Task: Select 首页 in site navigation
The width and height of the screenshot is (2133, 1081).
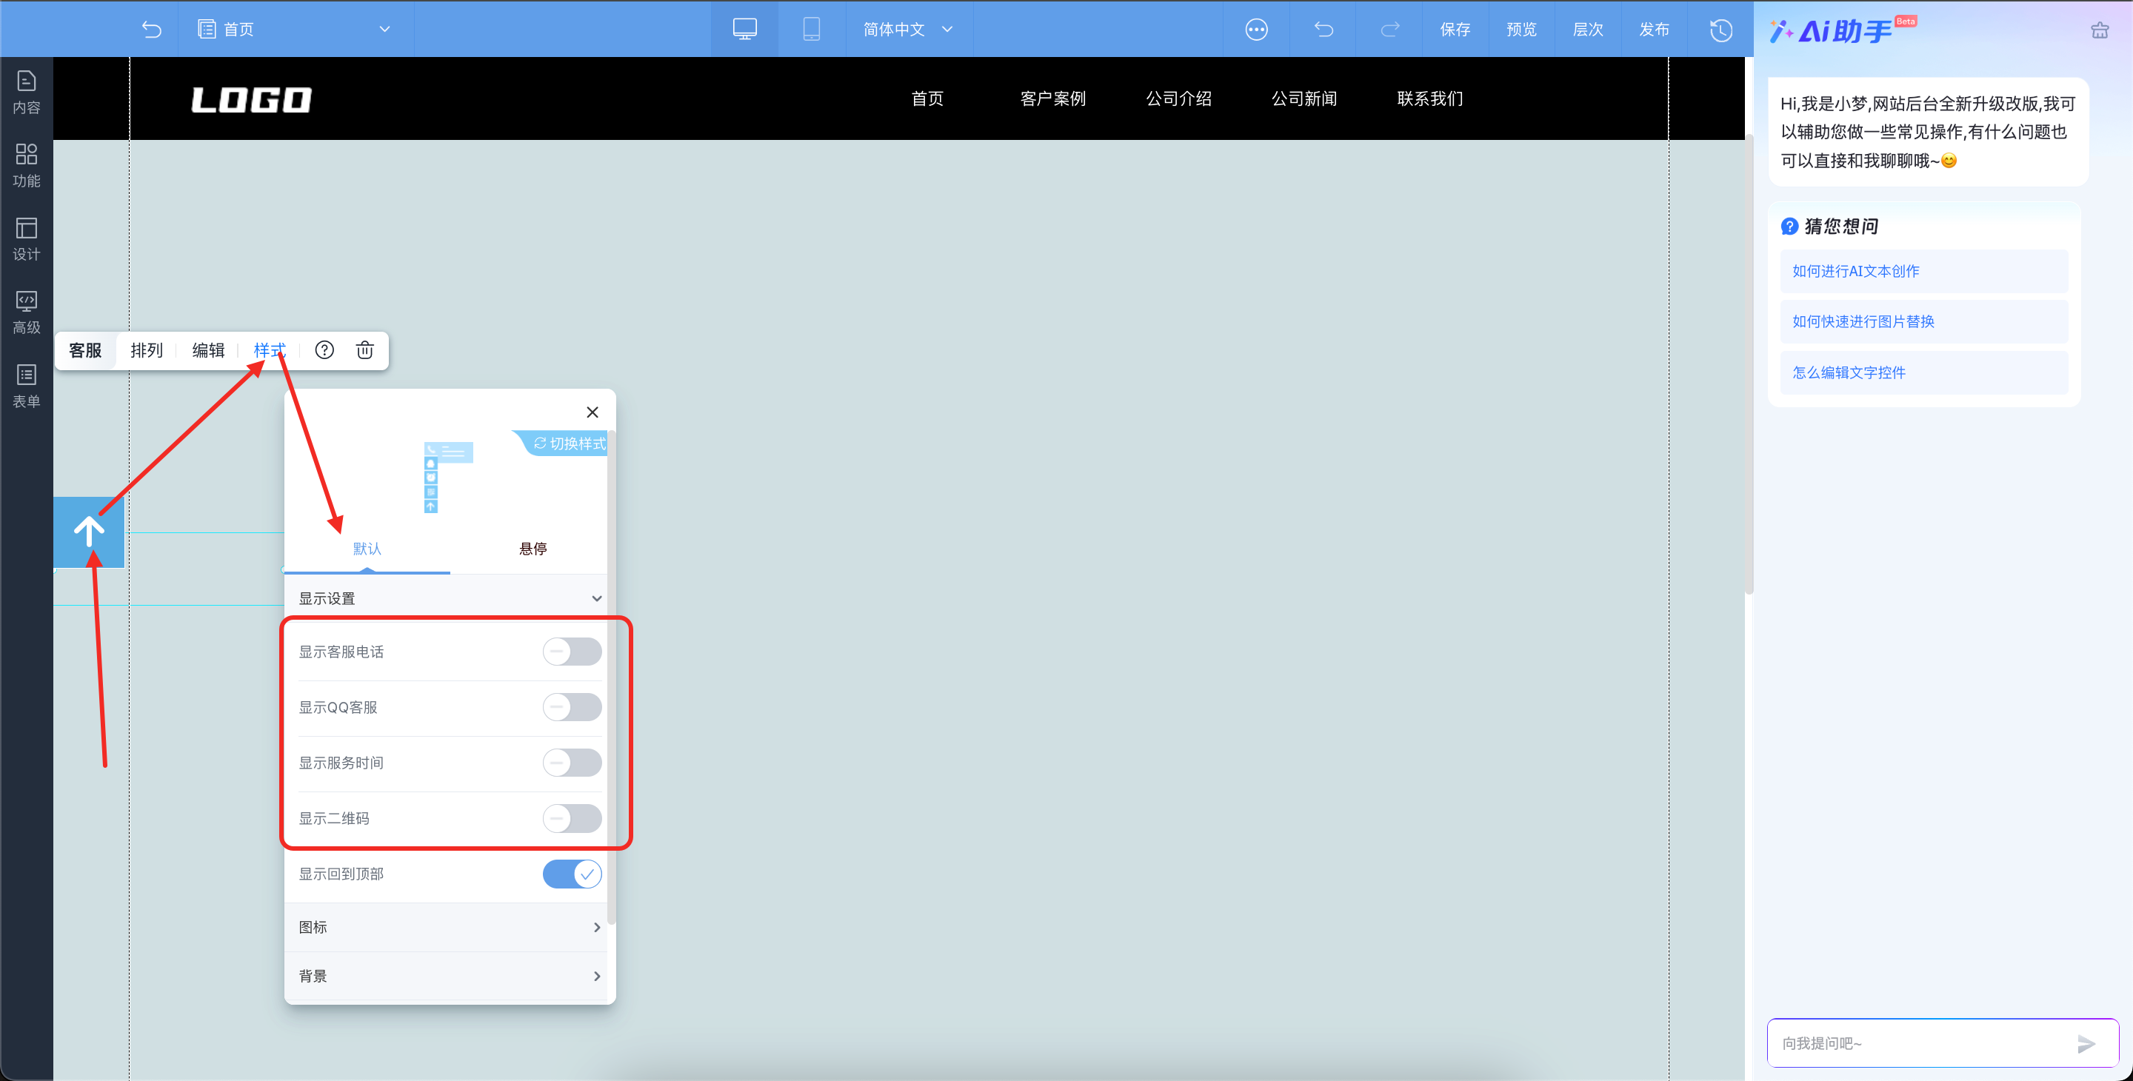Action: (927, 98)
